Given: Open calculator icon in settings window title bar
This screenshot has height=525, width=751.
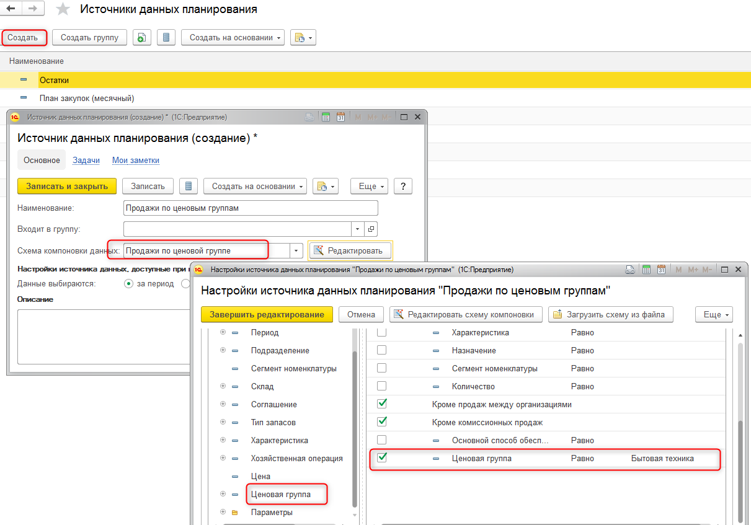Looking at the screenshot, I should pyautogui.click(x=646, y=270).
